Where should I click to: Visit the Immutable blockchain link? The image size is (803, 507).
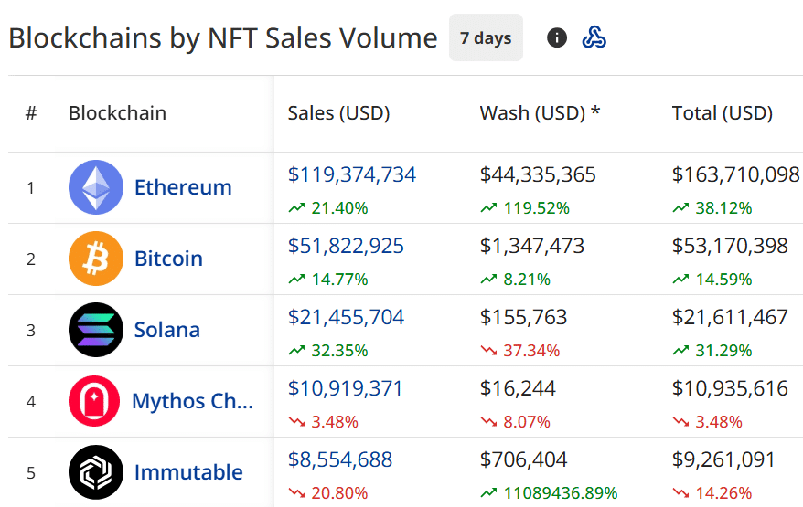coord(188,472)
